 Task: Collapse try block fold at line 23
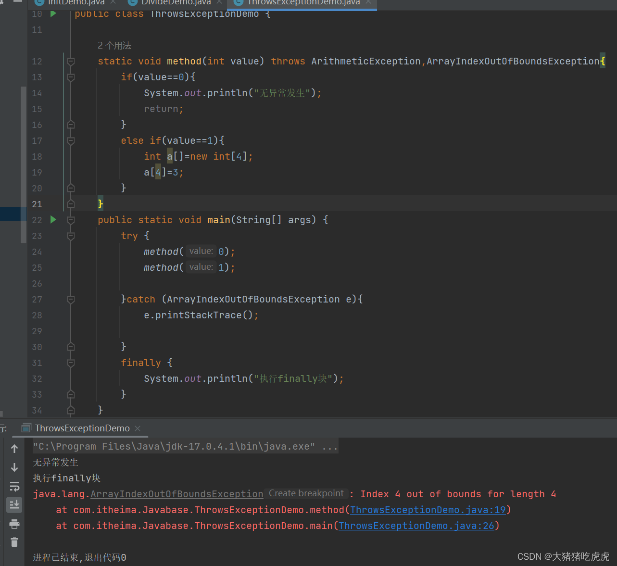pyautogui.click(x=71, y=236)
